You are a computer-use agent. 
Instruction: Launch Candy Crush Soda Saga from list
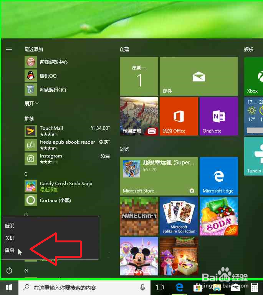click(x=67, y=186)
